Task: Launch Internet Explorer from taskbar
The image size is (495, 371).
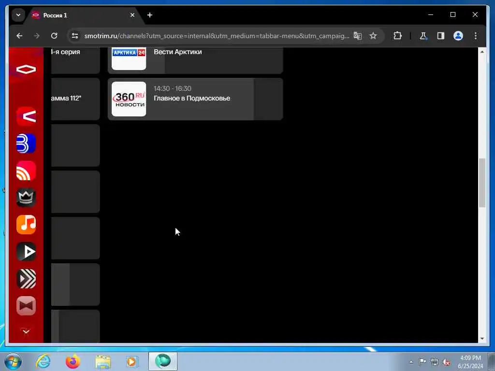Action: click(43, 361)
